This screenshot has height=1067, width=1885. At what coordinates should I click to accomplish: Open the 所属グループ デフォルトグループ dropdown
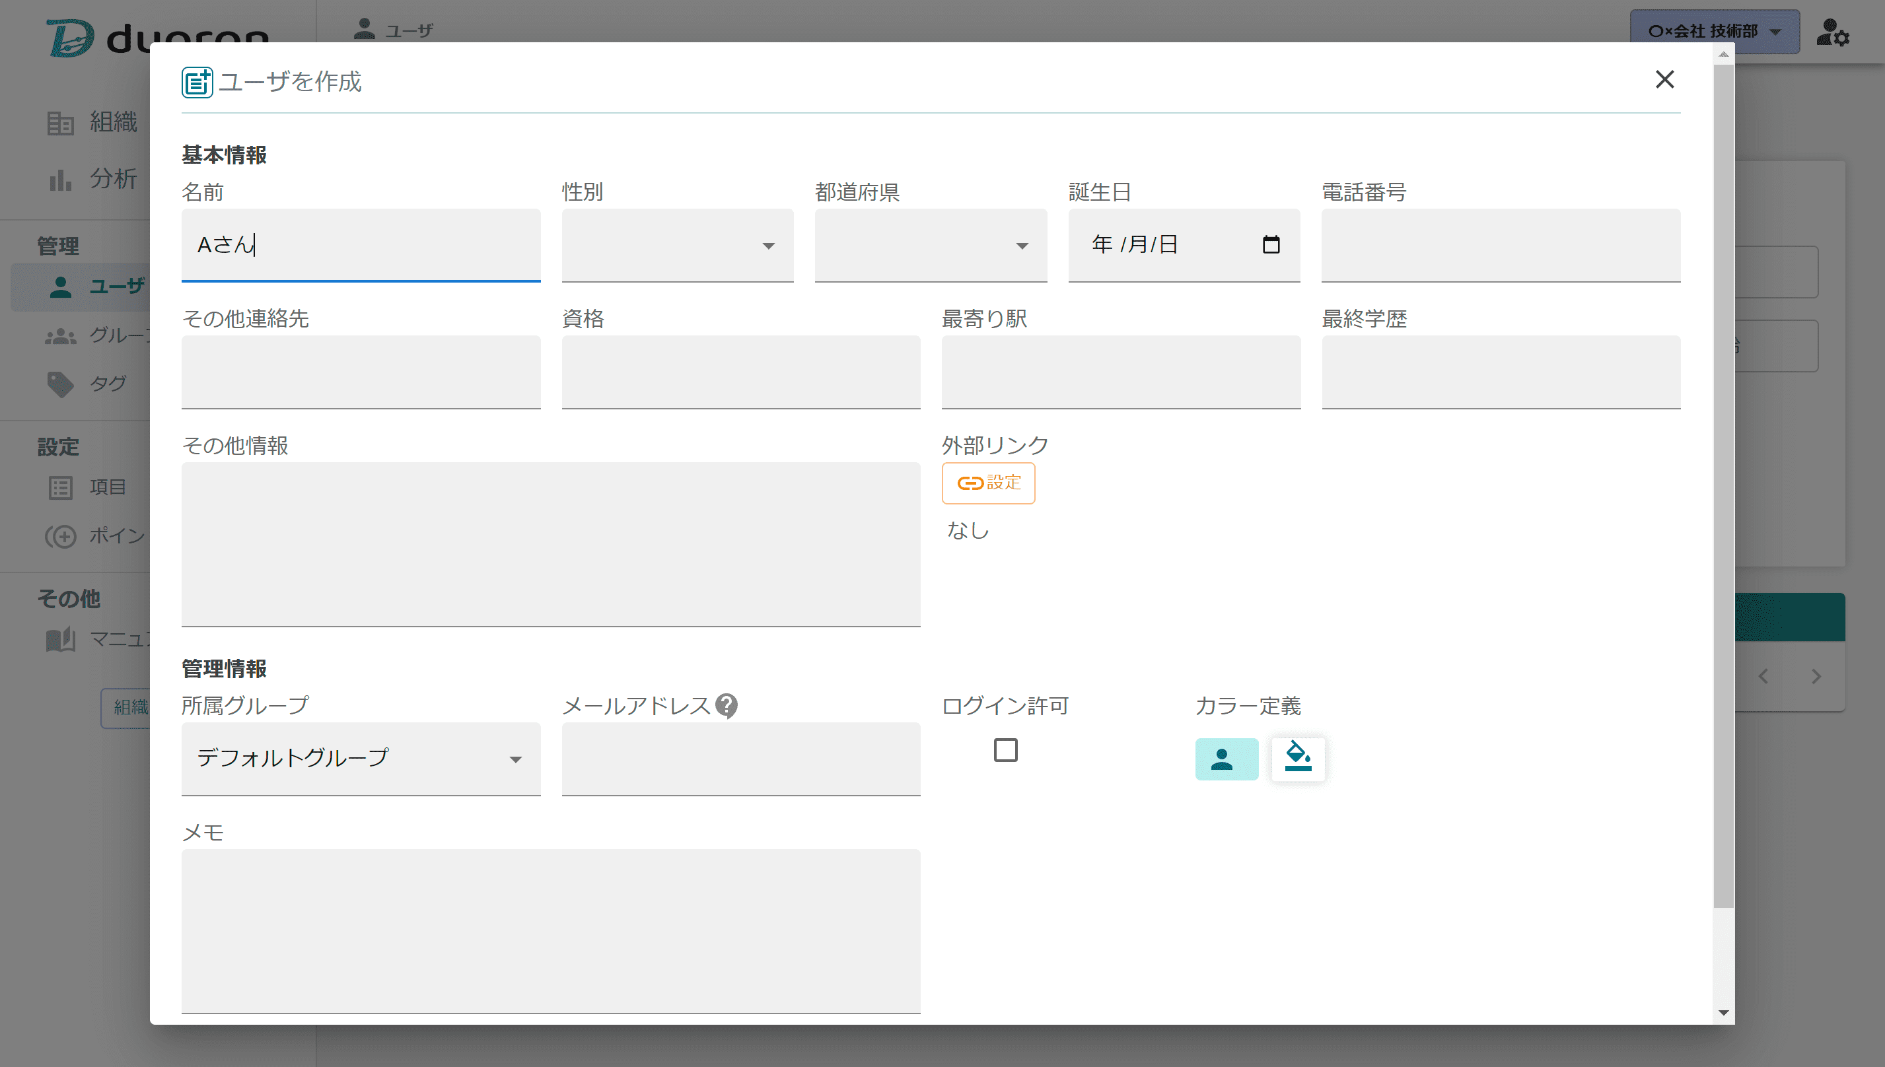pos(361,759)
